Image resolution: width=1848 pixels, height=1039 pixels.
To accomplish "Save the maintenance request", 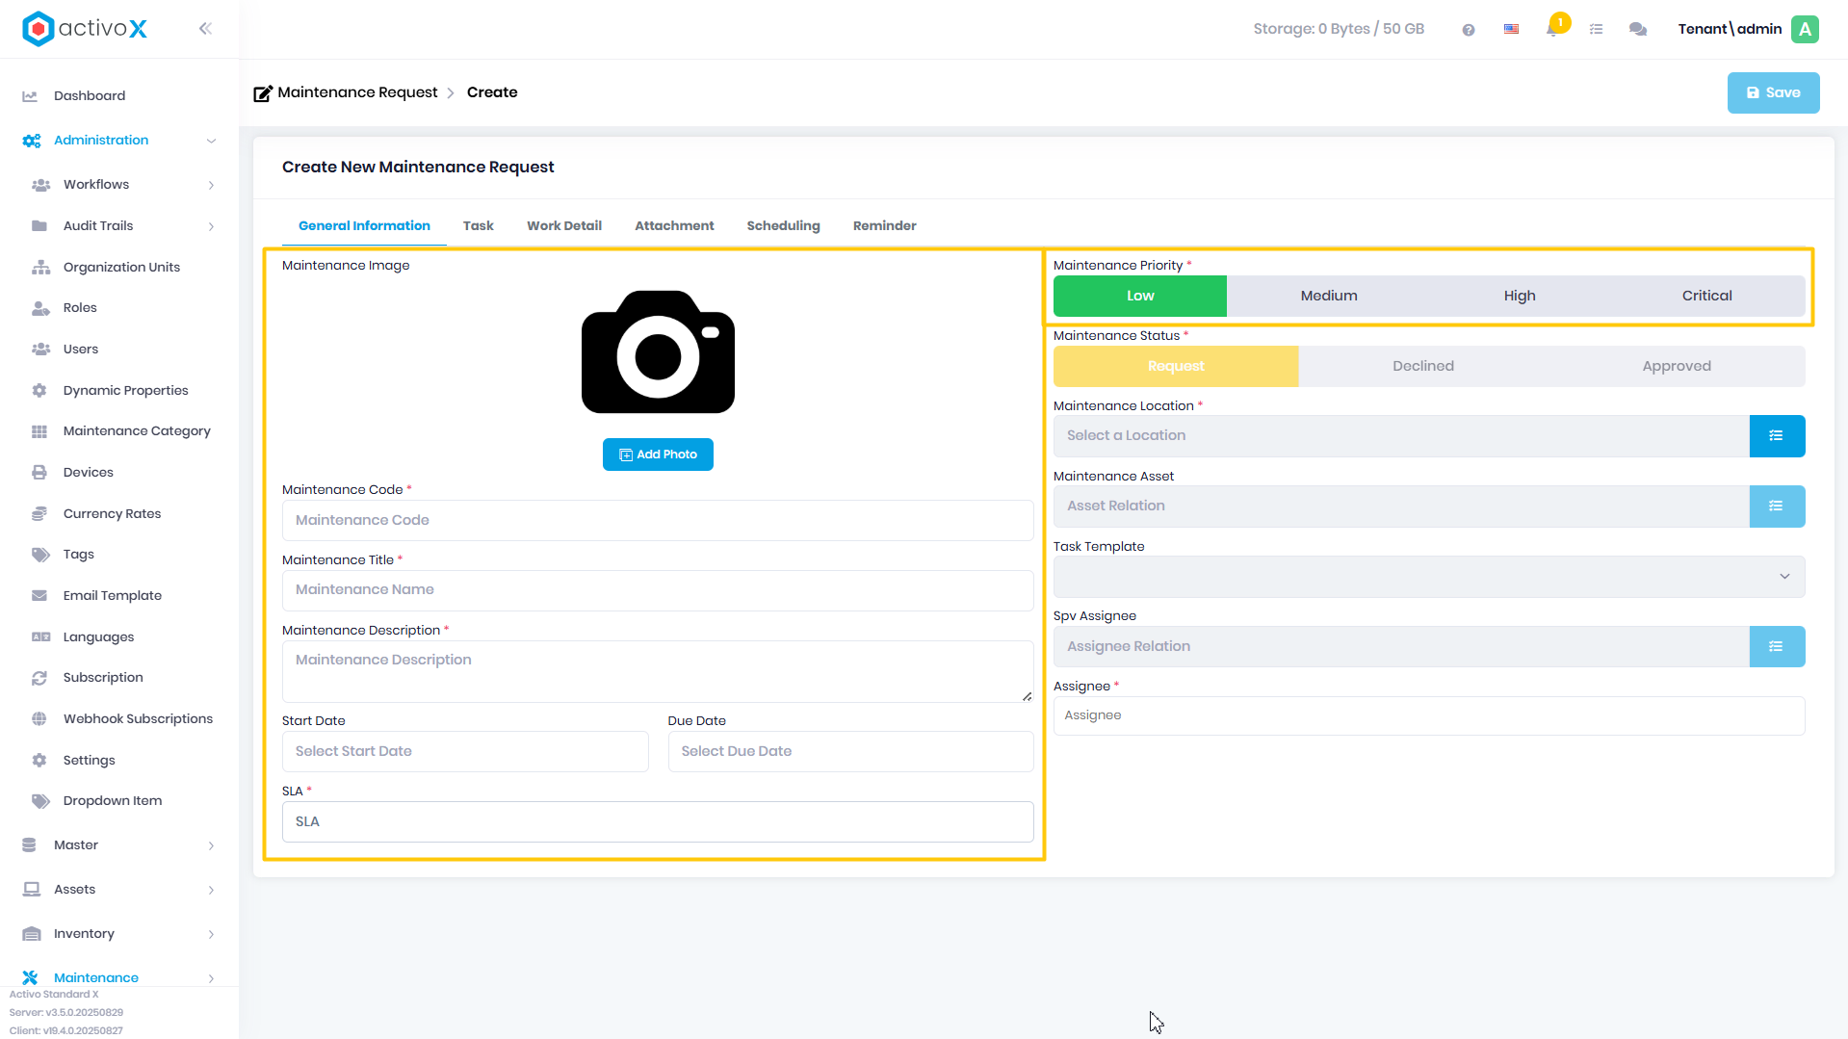I will tap(1773, 93).
